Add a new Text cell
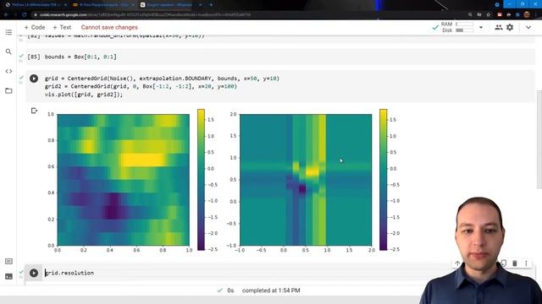Screen dimensions: 542x304 click(x=62, y=27)
